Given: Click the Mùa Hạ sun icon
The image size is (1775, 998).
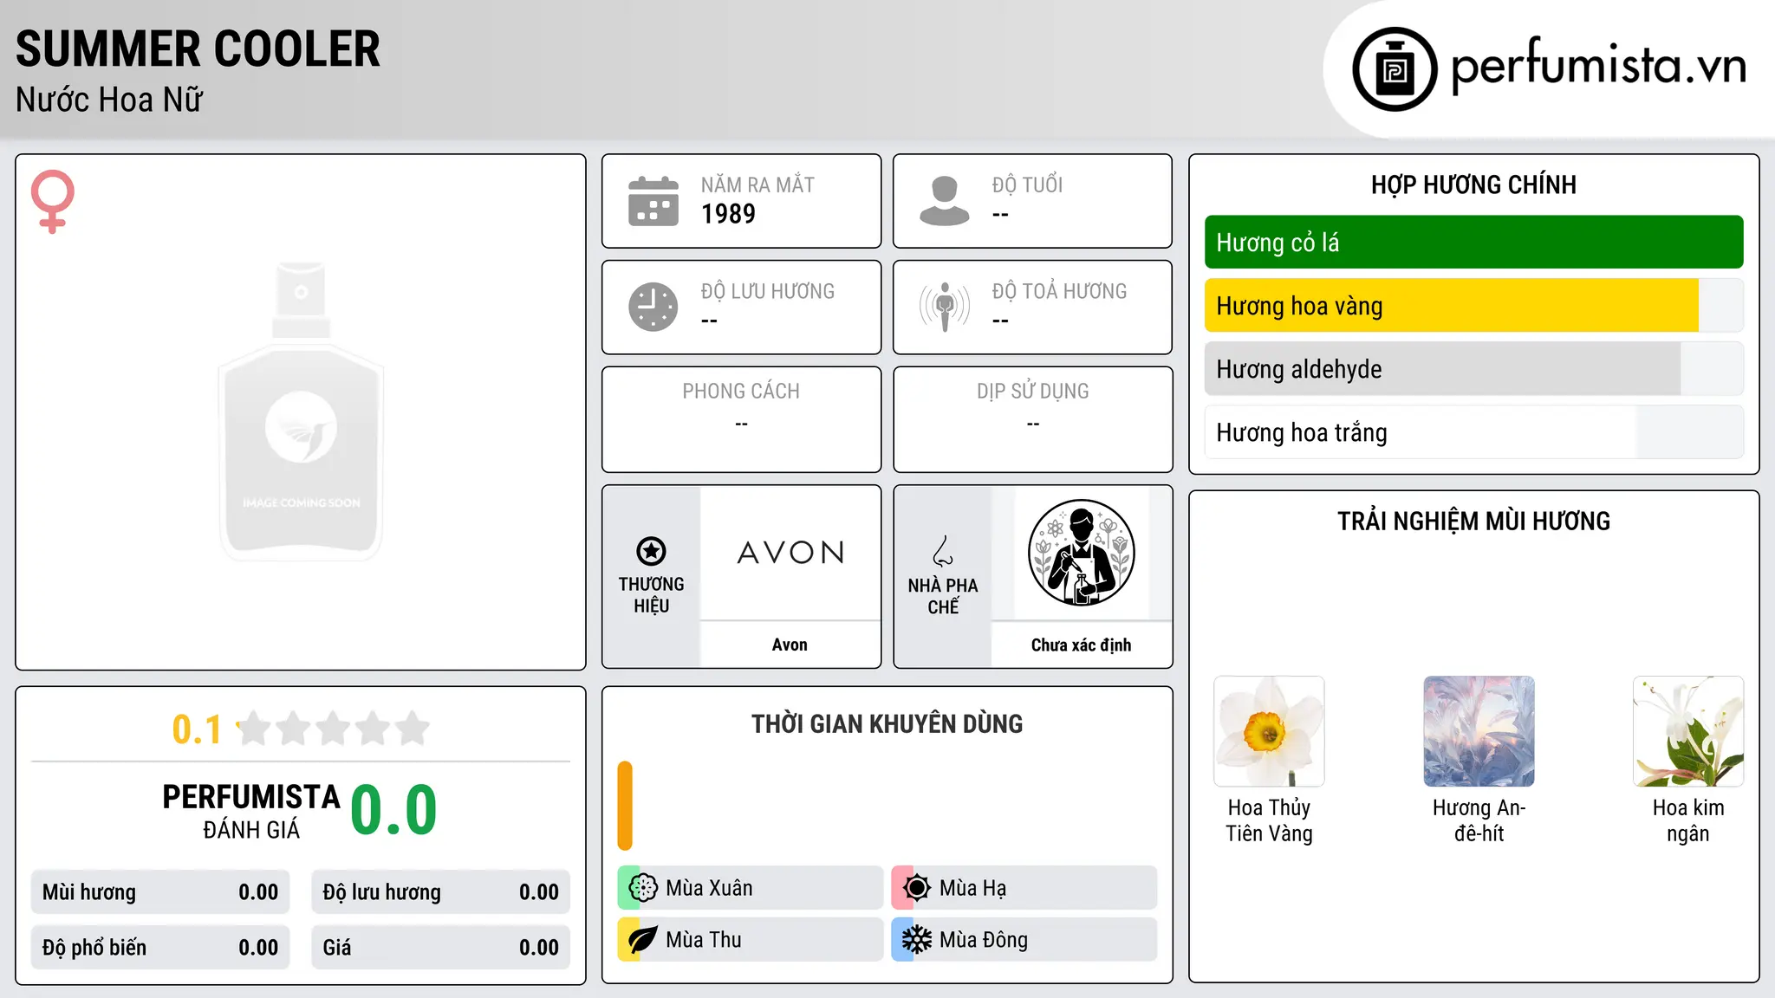Looking at the screenshot, I should [x=917, y=888].
